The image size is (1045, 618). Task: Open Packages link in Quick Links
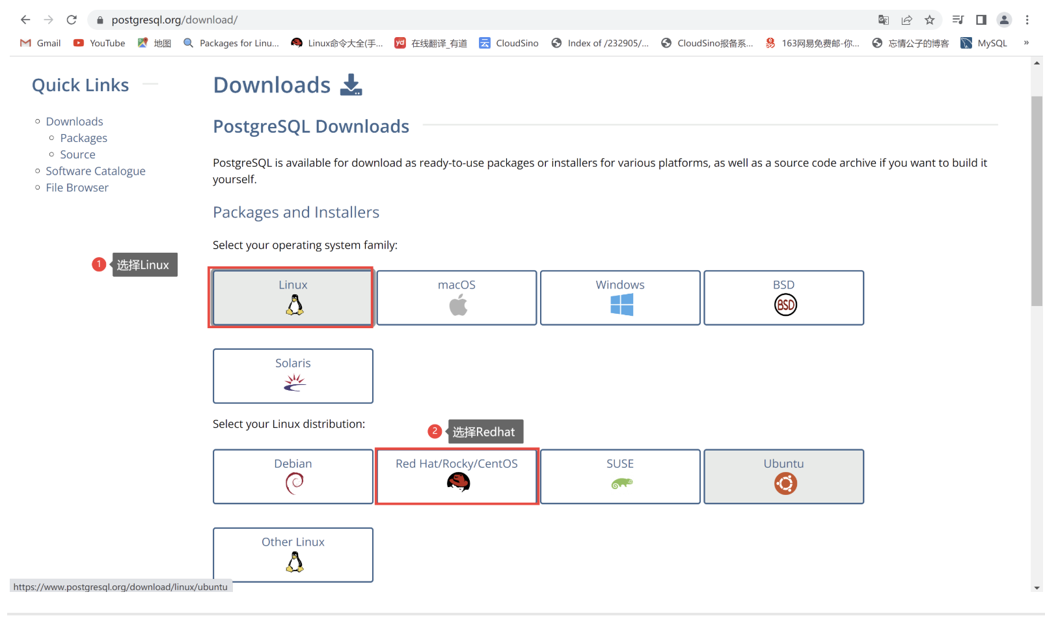coord(83,138)
